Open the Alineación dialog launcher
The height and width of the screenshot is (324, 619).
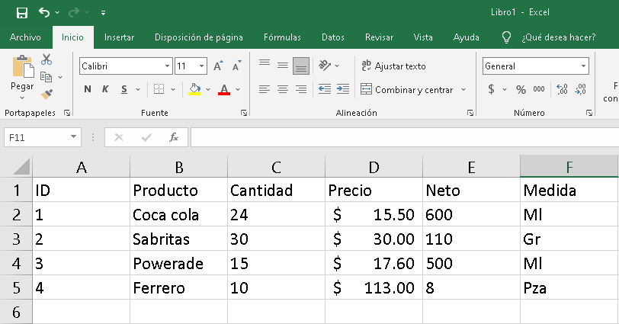coord(470,114)
